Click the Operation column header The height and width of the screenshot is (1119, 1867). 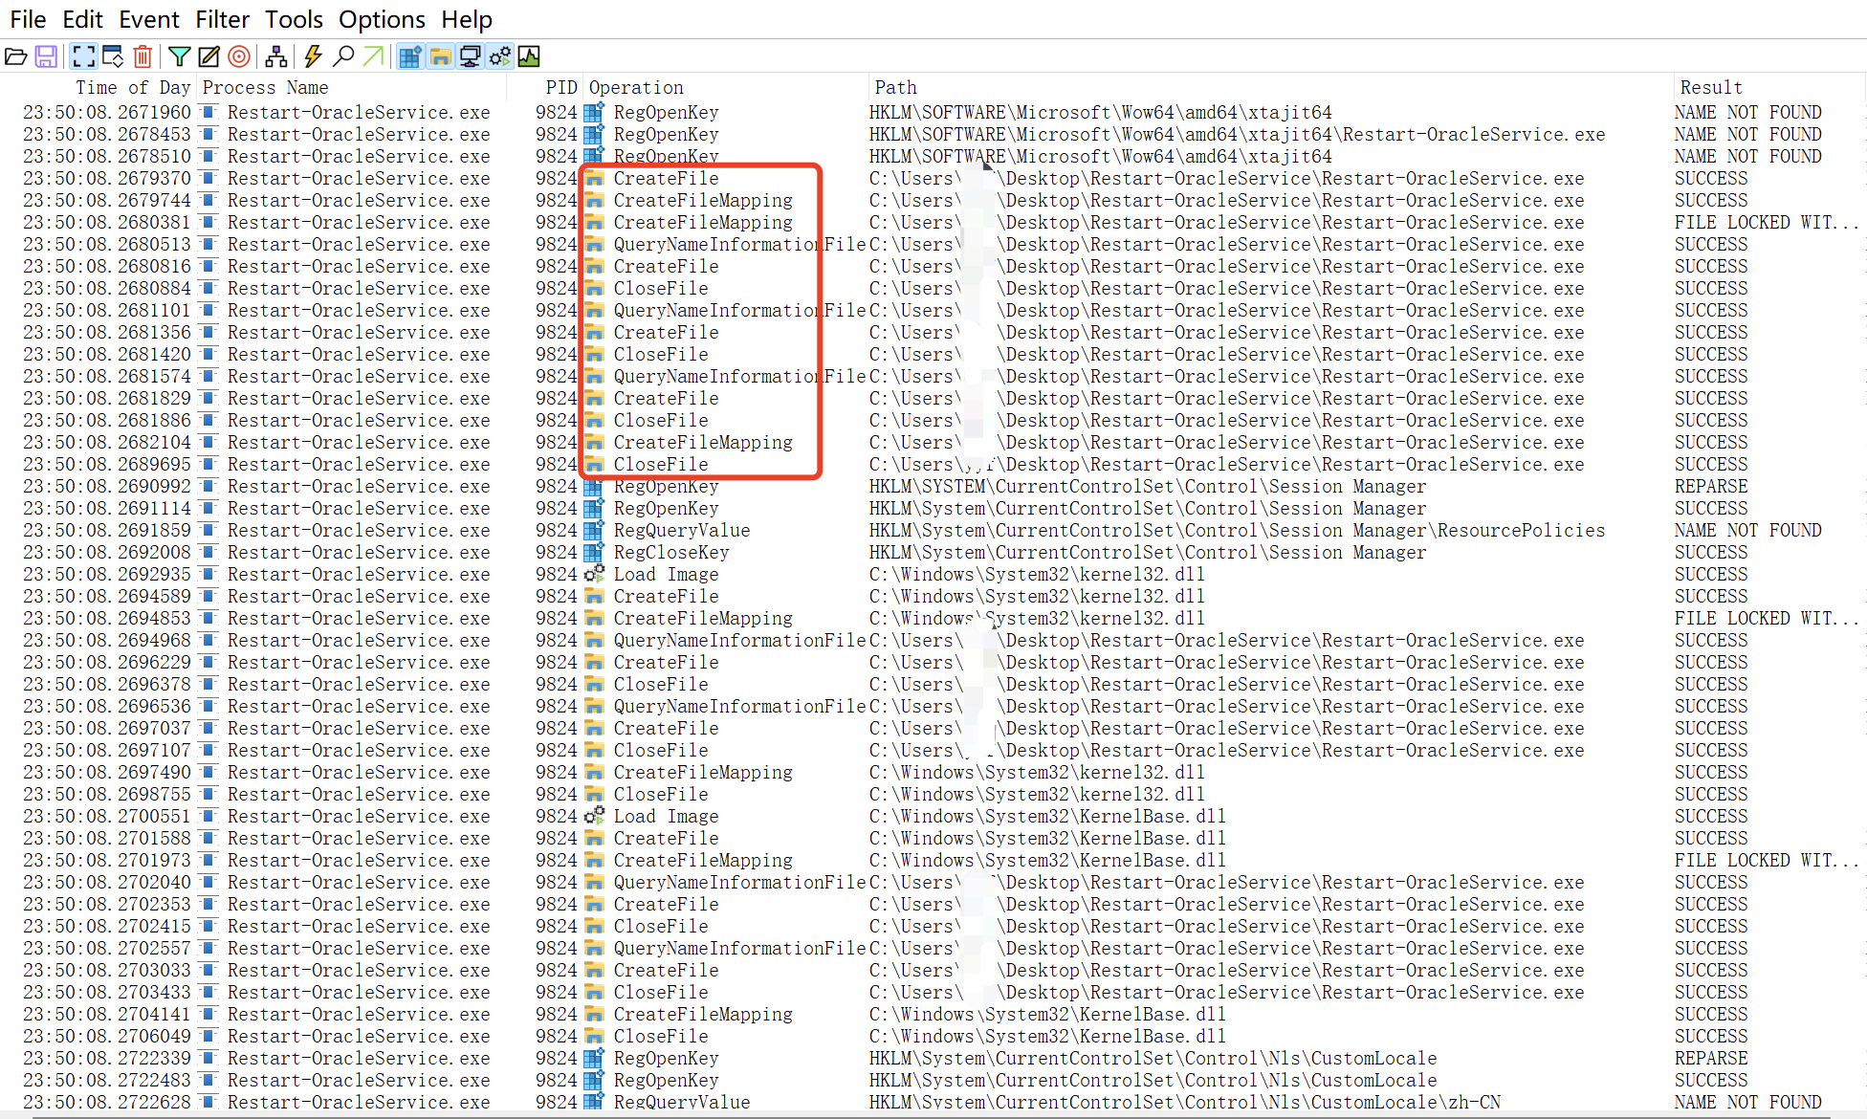636,87
